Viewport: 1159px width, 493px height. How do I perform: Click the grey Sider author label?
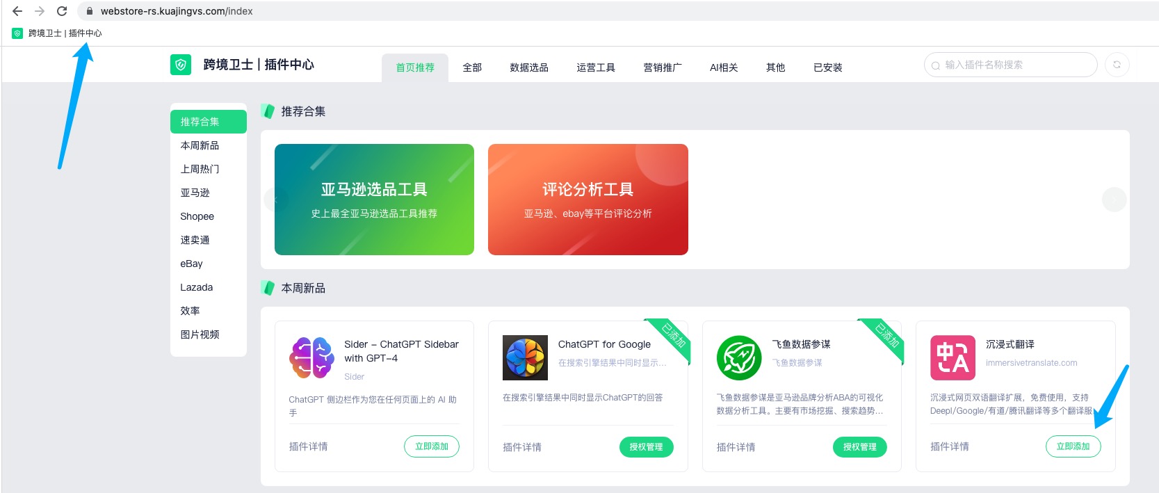[x=355, y=377]
